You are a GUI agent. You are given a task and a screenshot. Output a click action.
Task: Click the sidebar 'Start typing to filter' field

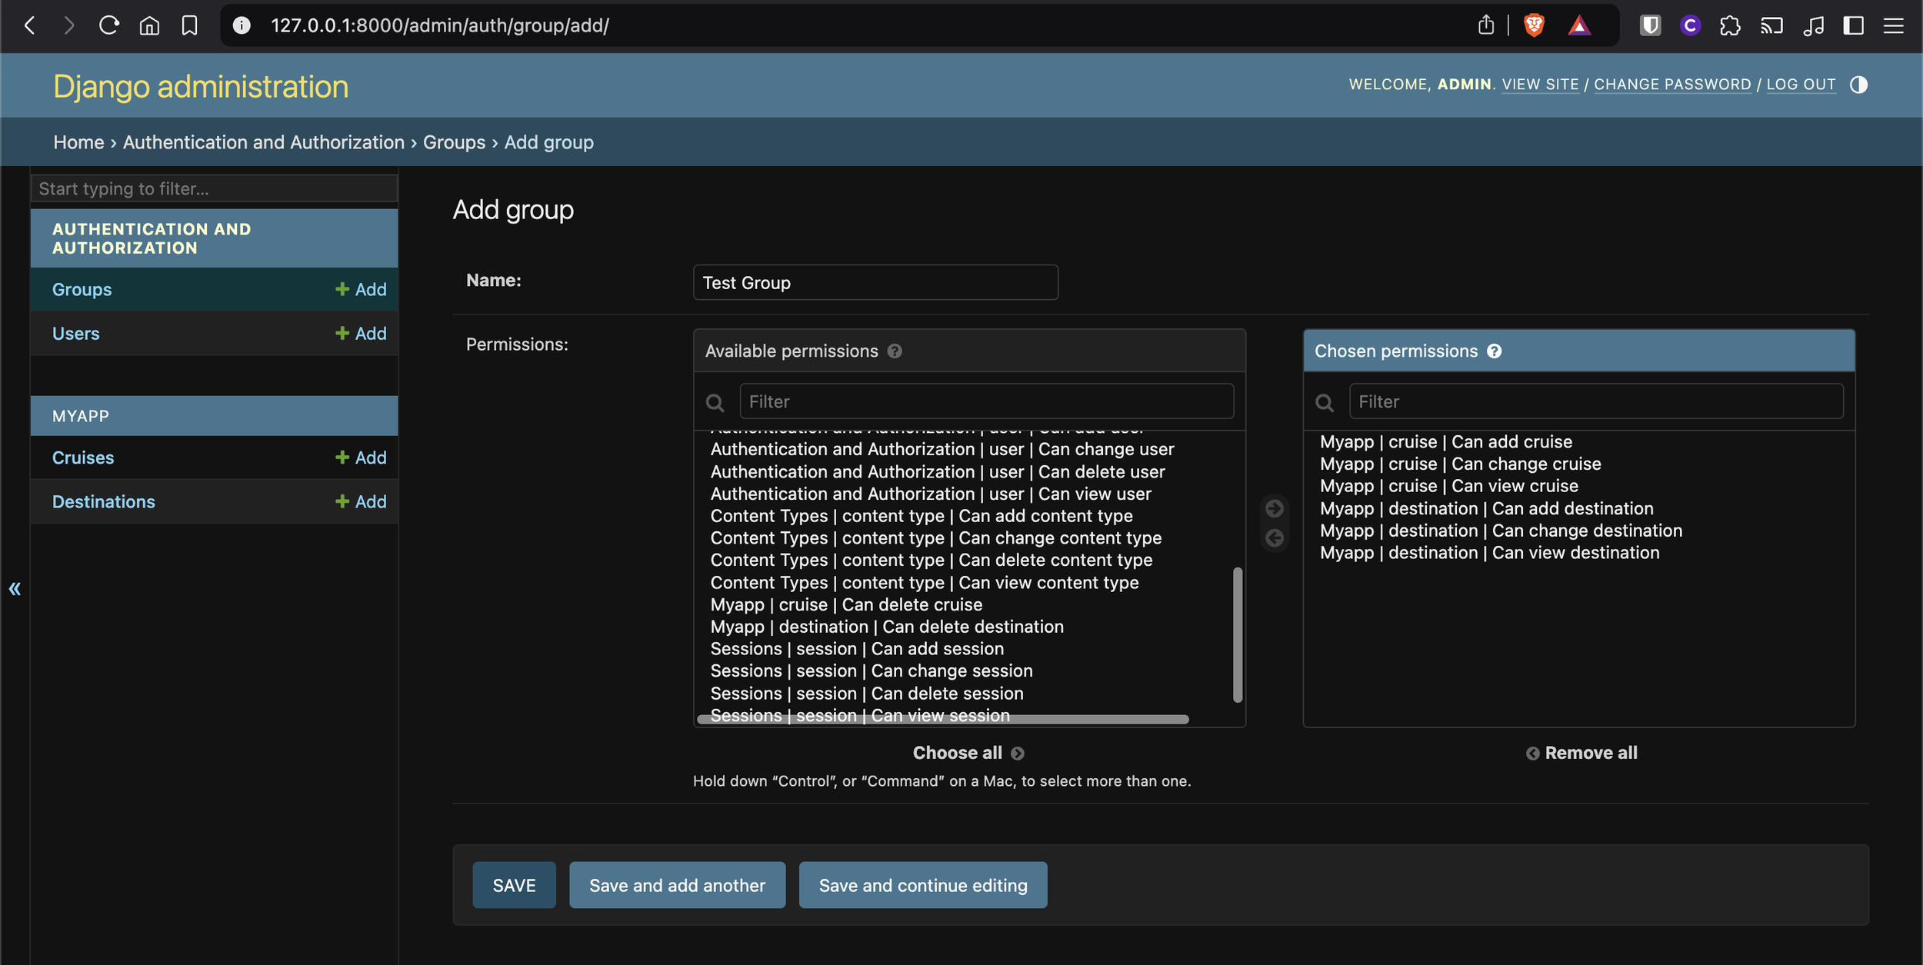(x=214, y=188)
